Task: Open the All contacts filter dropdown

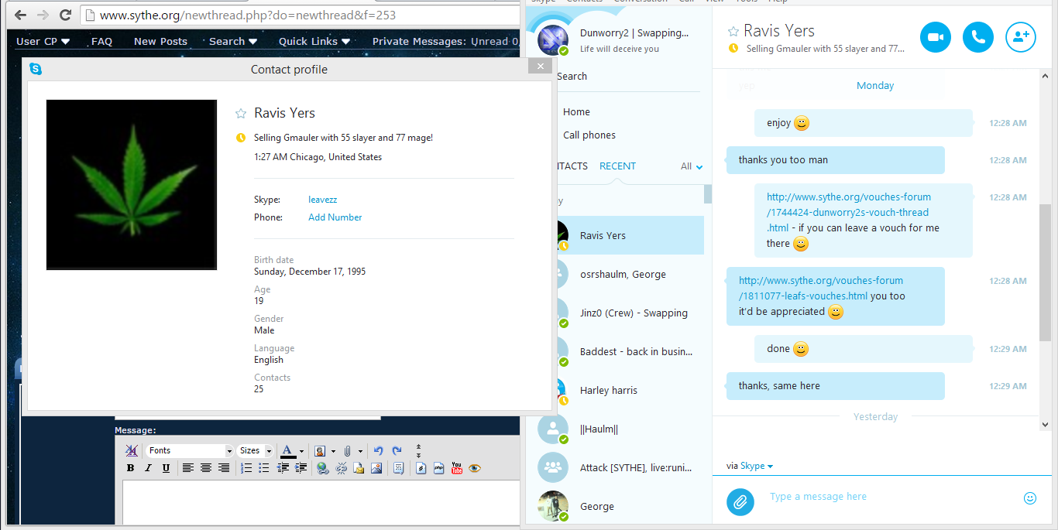Action: tap(692, 166)
